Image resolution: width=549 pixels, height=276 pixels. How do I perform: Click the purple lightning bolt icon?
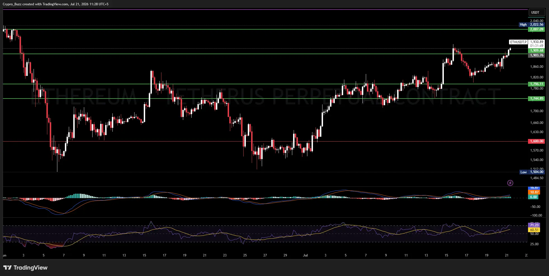pyautogui.click(x=510, y=183)
